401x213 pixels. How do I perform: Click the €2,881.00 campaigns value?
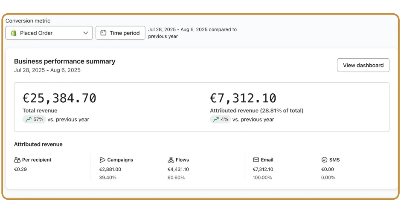click(110, 169)
